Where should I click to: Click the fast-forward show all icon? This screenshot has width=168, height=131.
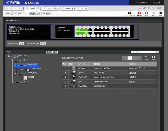point(146,57)
